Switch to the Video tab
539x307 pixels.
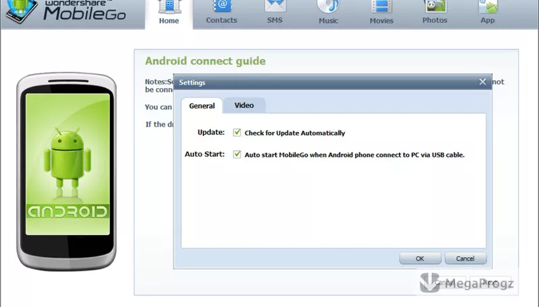coord(244,106)
